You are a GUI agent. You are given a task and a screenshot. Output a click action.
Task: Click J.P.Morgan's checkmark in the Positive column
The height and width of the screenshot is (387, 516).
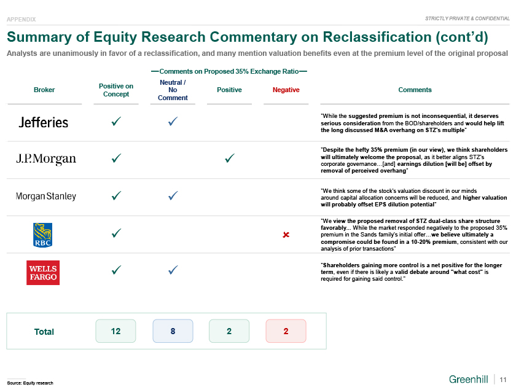(230, 158)
